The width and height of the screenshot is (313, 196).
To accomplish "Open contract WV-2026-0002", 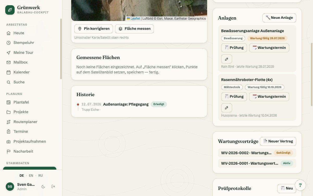I will [x=257, y=153].
